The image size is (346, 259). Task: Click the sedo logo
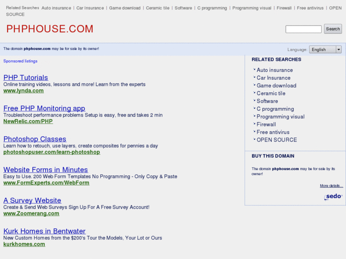pyautogui.click(x=333, y=196)
